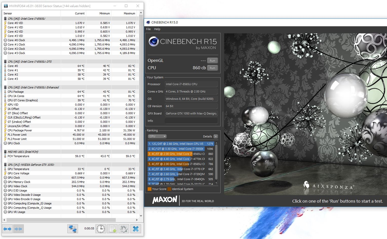Run the CPU benchmark
The height and width of the screenshot is (239, 387).
tap(212, 68)
